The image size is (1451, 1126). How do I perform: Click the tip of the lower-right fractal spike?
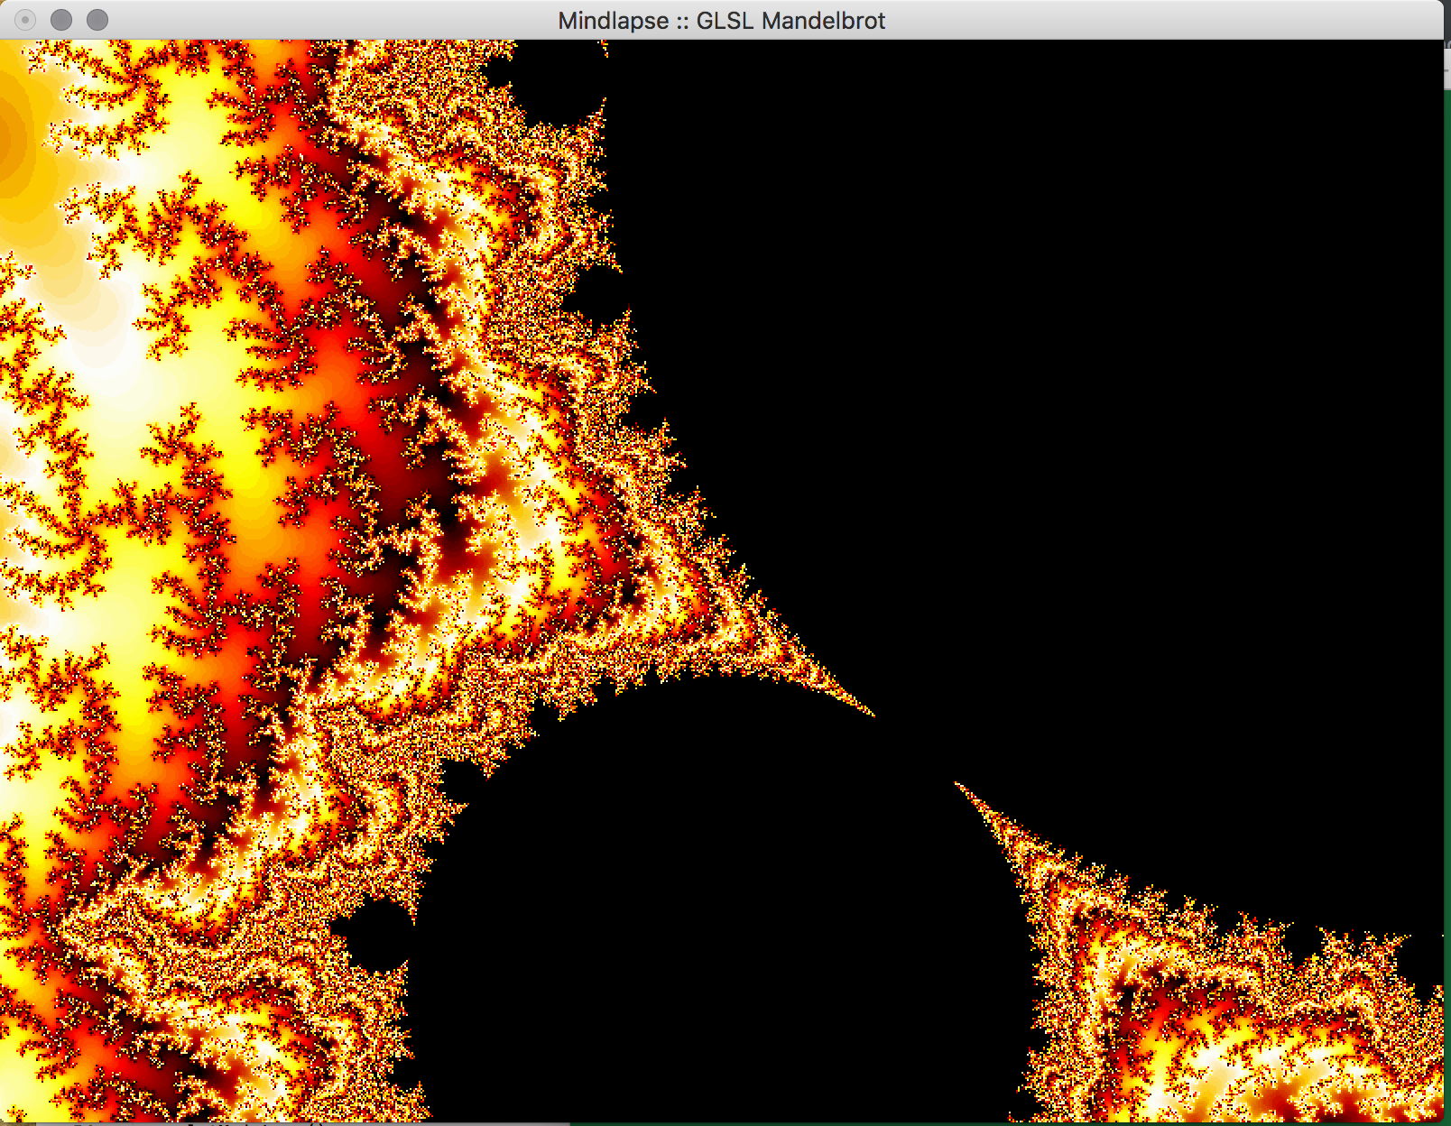(x=958, y=786)
